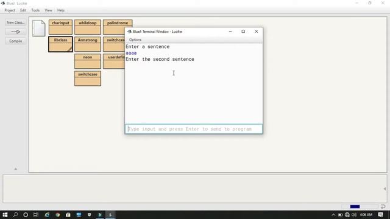The width and height of the screenshot is (390, 219).
Task: Launch Chrome from taskbar
Action: [57, 215]
